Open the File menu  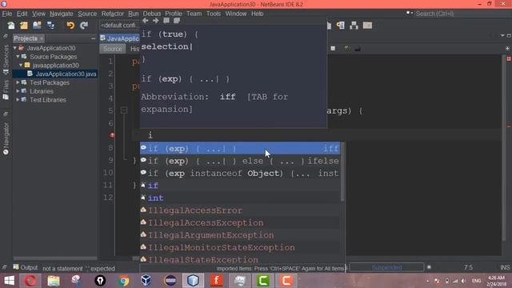click(7, 14)
